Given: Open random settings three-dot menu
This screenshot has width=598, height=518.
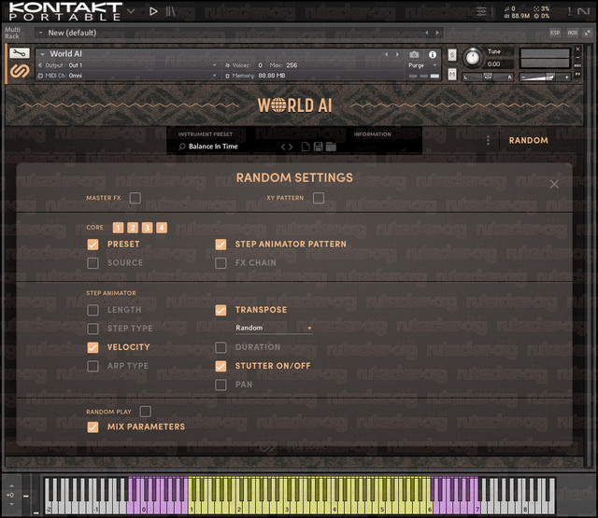Looking at the screenshot, I should [x=488, y=140].
